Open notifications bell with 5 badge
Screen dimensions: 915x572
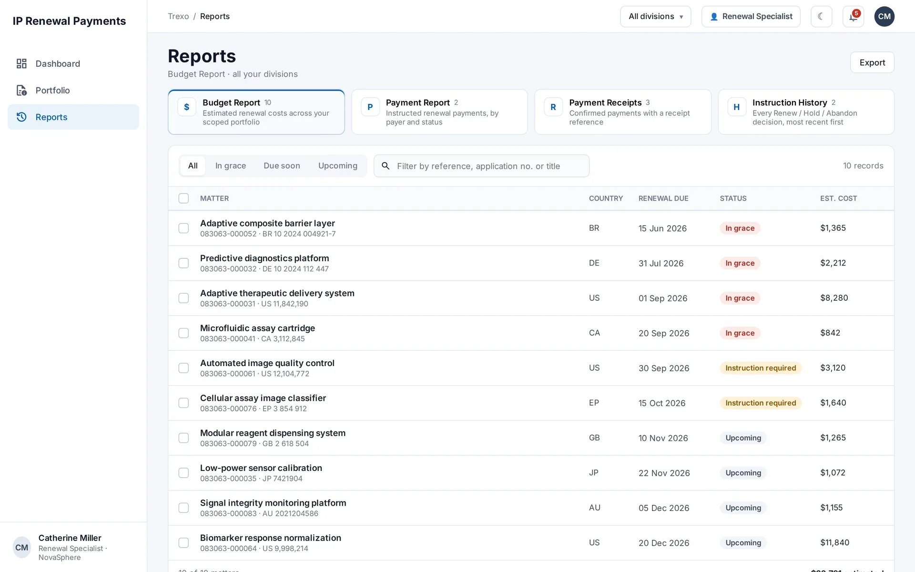click(x=853, y=16)
